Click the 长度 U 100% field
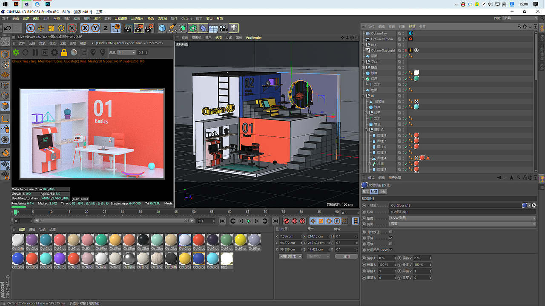This screenshot has width=545, height=306. pos(387,264)
